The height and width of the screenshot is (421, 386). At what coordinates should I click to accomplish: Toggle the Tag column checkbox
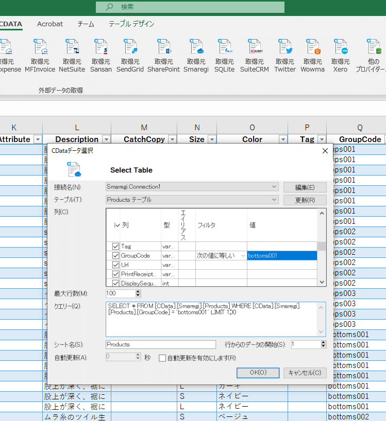(115, 247)
